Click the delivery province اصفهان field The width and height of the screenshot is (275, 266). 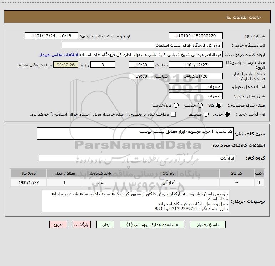[196, 87]
